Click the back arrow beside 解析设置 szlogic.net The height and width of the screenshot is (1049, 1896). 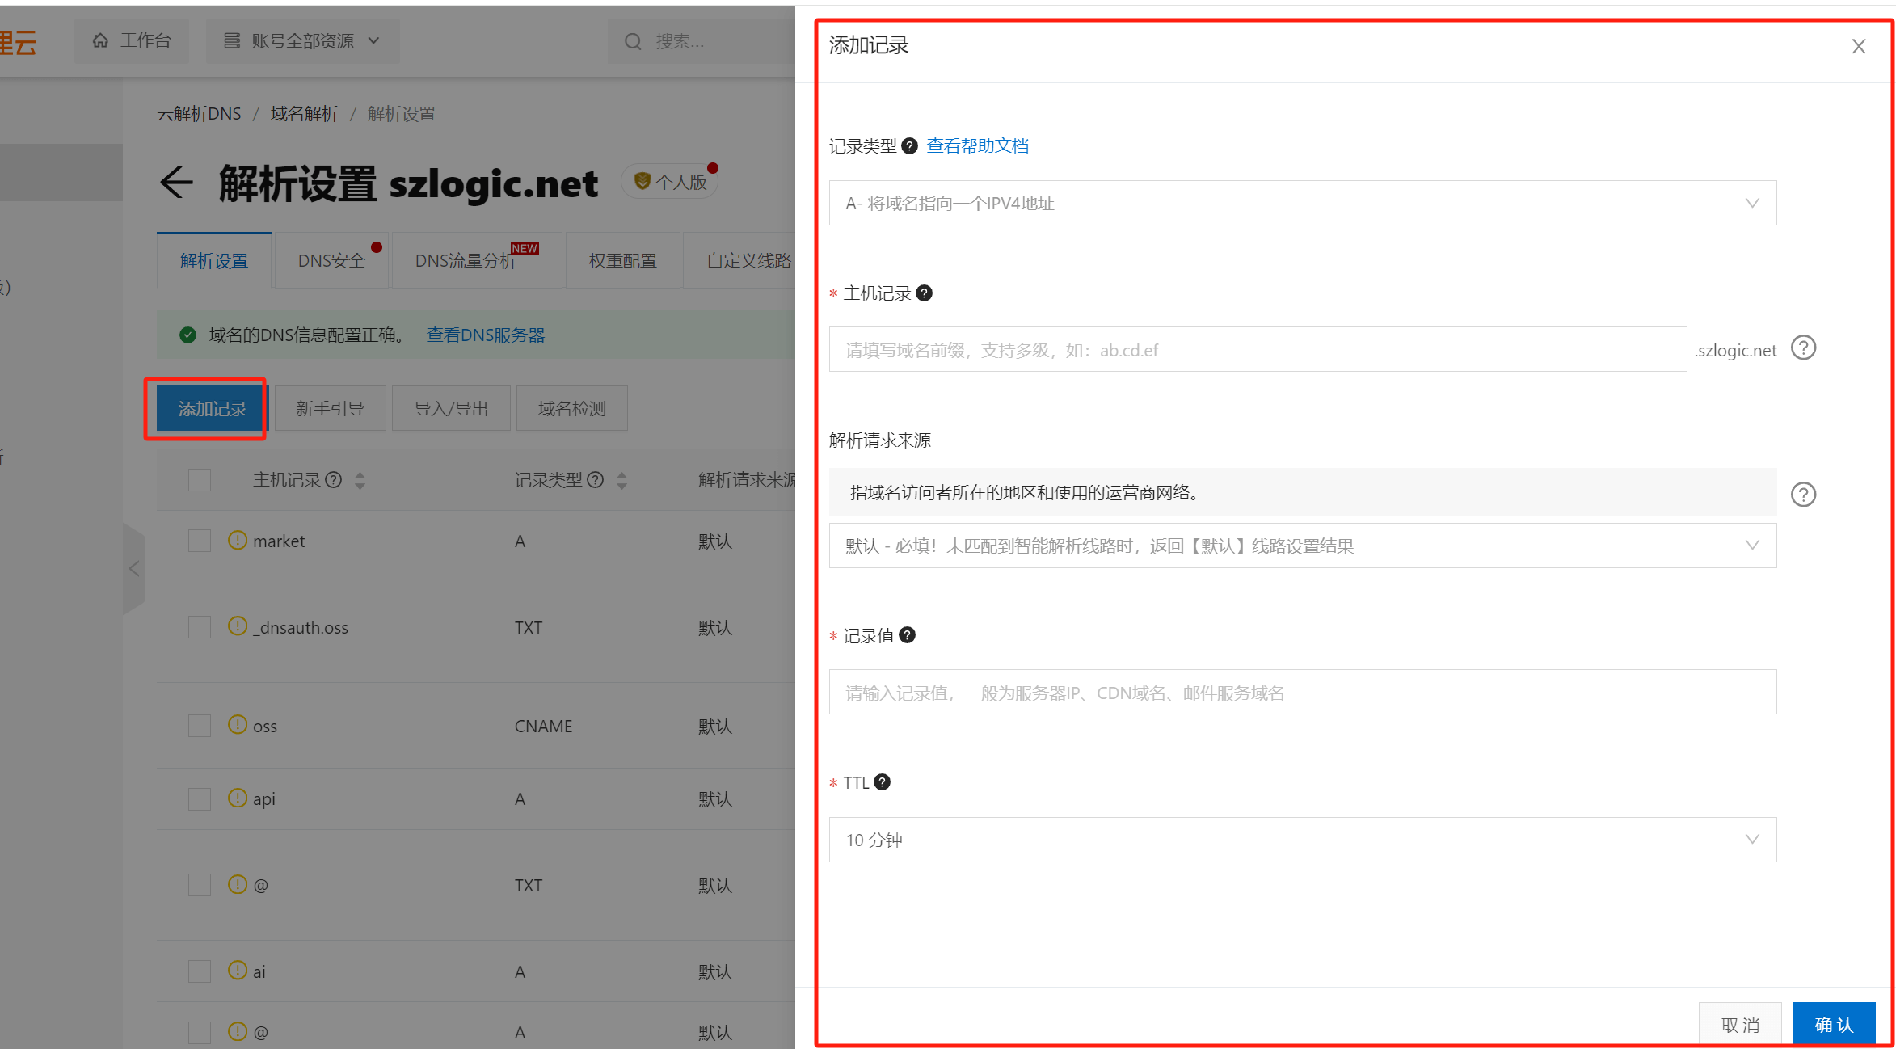coord(176,183)
